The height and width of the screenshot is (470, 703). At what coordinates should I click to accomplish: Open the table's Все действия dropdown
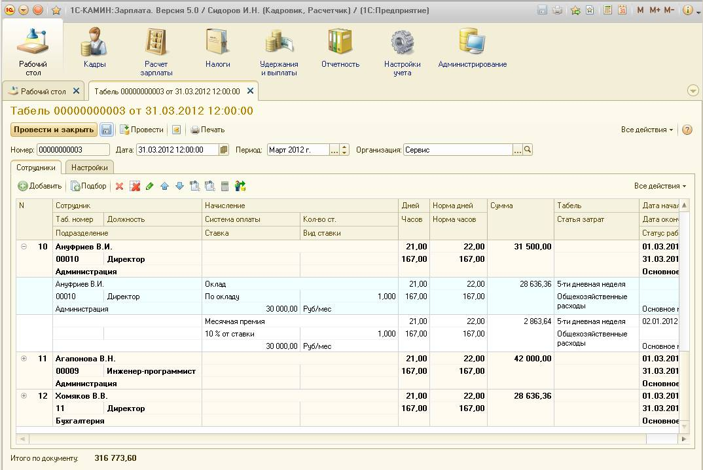click(x=660, y=186)
